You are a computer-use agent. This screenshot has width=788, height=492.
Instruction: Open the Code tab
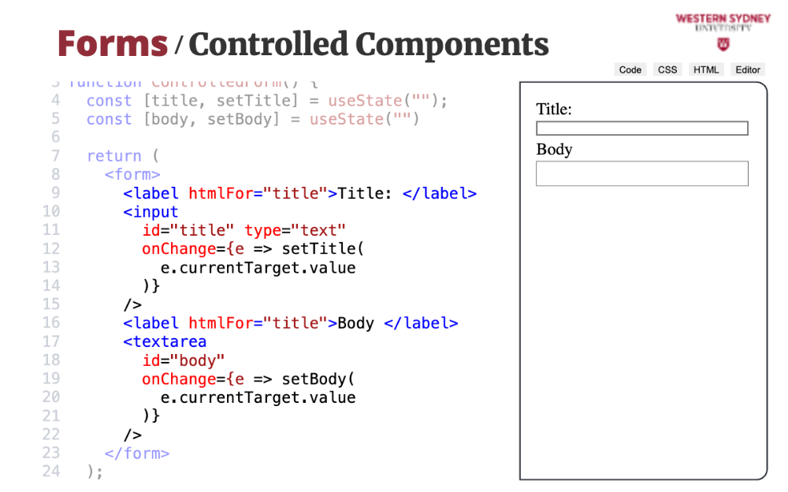click(x=630, y=69)
